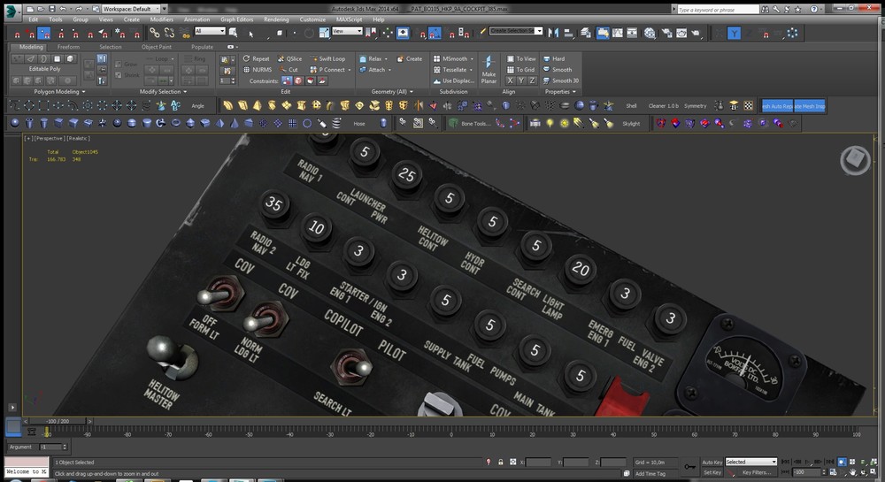Expand the Modify Selection panel
Viewport: 885px width, 482px height.
click(163, 91)
